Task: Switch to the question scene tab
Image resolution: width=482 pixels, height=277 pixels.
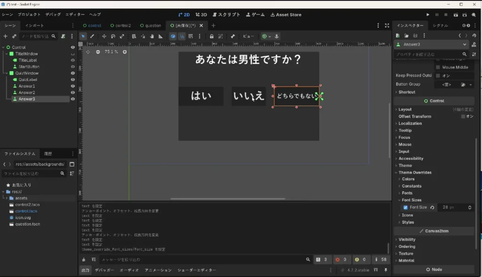Action: click(151, 25)
